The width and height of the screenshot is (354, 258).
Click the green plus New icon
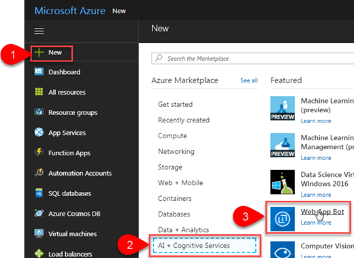tap(39, 52)
